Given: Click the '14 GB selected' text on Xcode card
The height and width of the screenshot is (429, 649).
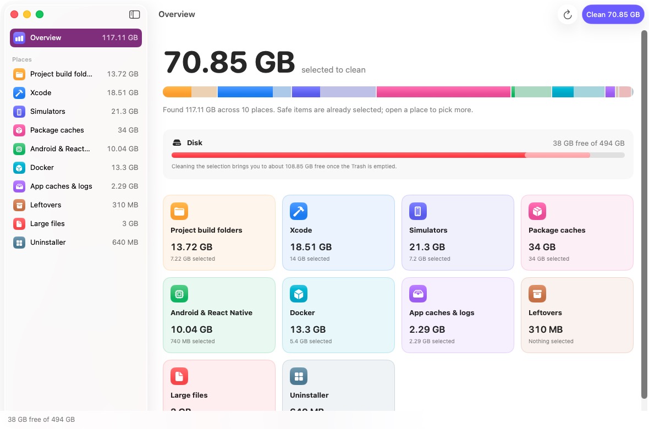Looking at the screenshot, I should tap(310, 259).
